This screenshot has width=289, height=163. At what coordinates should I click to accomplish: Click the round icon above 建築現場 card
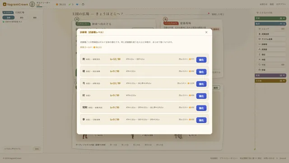click(165, 19)
